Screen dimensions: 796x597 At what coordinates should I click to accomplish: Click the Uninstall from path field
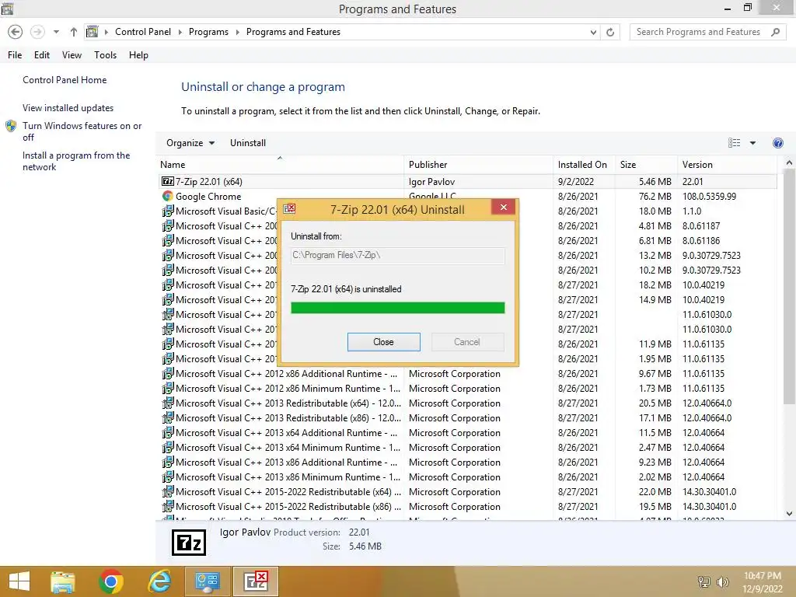pos(397,255)
